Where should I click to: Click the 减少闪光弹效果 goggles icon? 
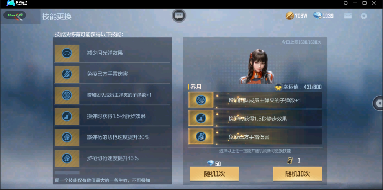[x=67, y=53]
